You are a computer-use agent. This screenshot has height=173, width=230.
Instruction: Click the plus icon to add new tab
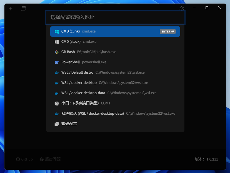pyautogui.click(x=11, y=9)
